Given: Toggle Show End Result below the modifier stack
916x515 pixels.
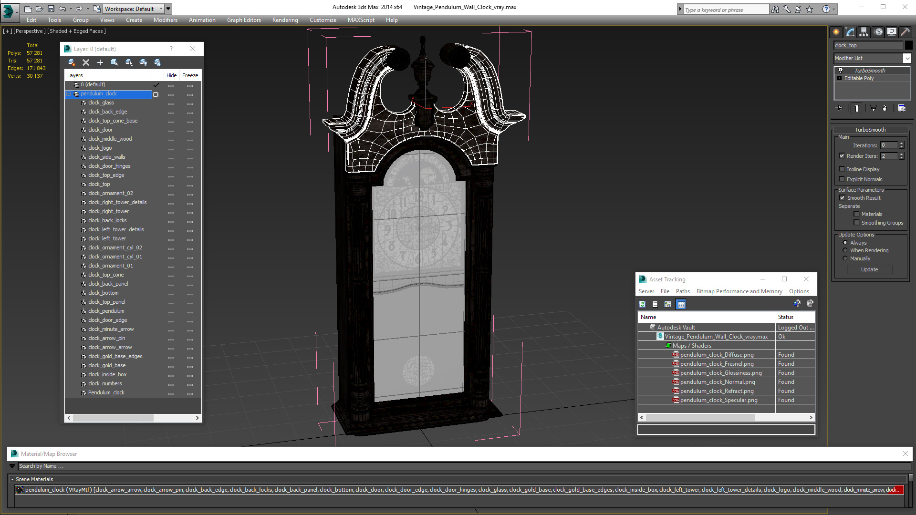Looking at the screenshot, I should (857, 108).
